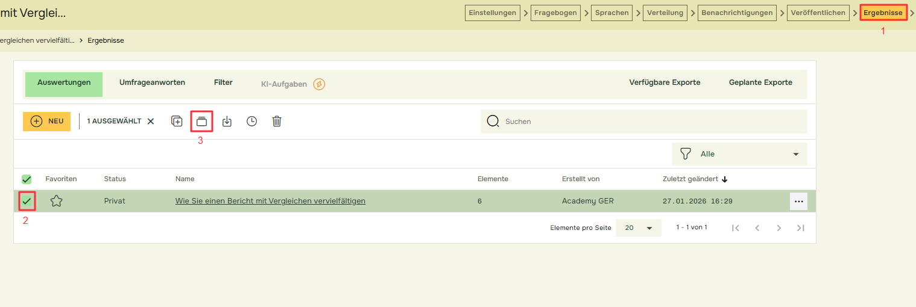Go to the Fragebogen step
The height and width of the screenshot is (307, 916).
pyautogui.click(x=555, y=13)
